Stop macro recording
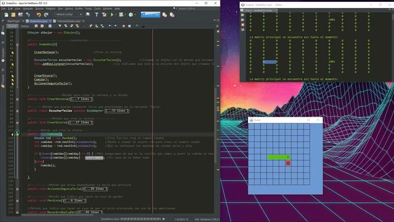This screenshot has height=222, width=394. pos(129,26)
